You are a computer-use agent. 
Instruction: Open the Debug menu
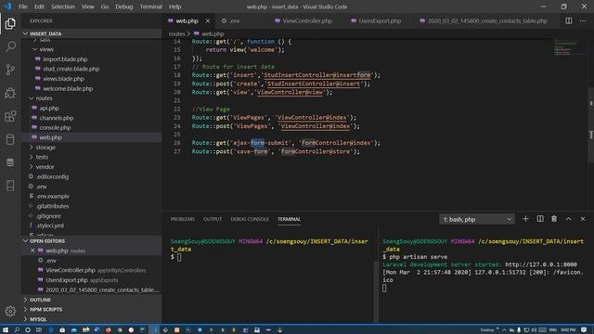[x=124, y=6]
